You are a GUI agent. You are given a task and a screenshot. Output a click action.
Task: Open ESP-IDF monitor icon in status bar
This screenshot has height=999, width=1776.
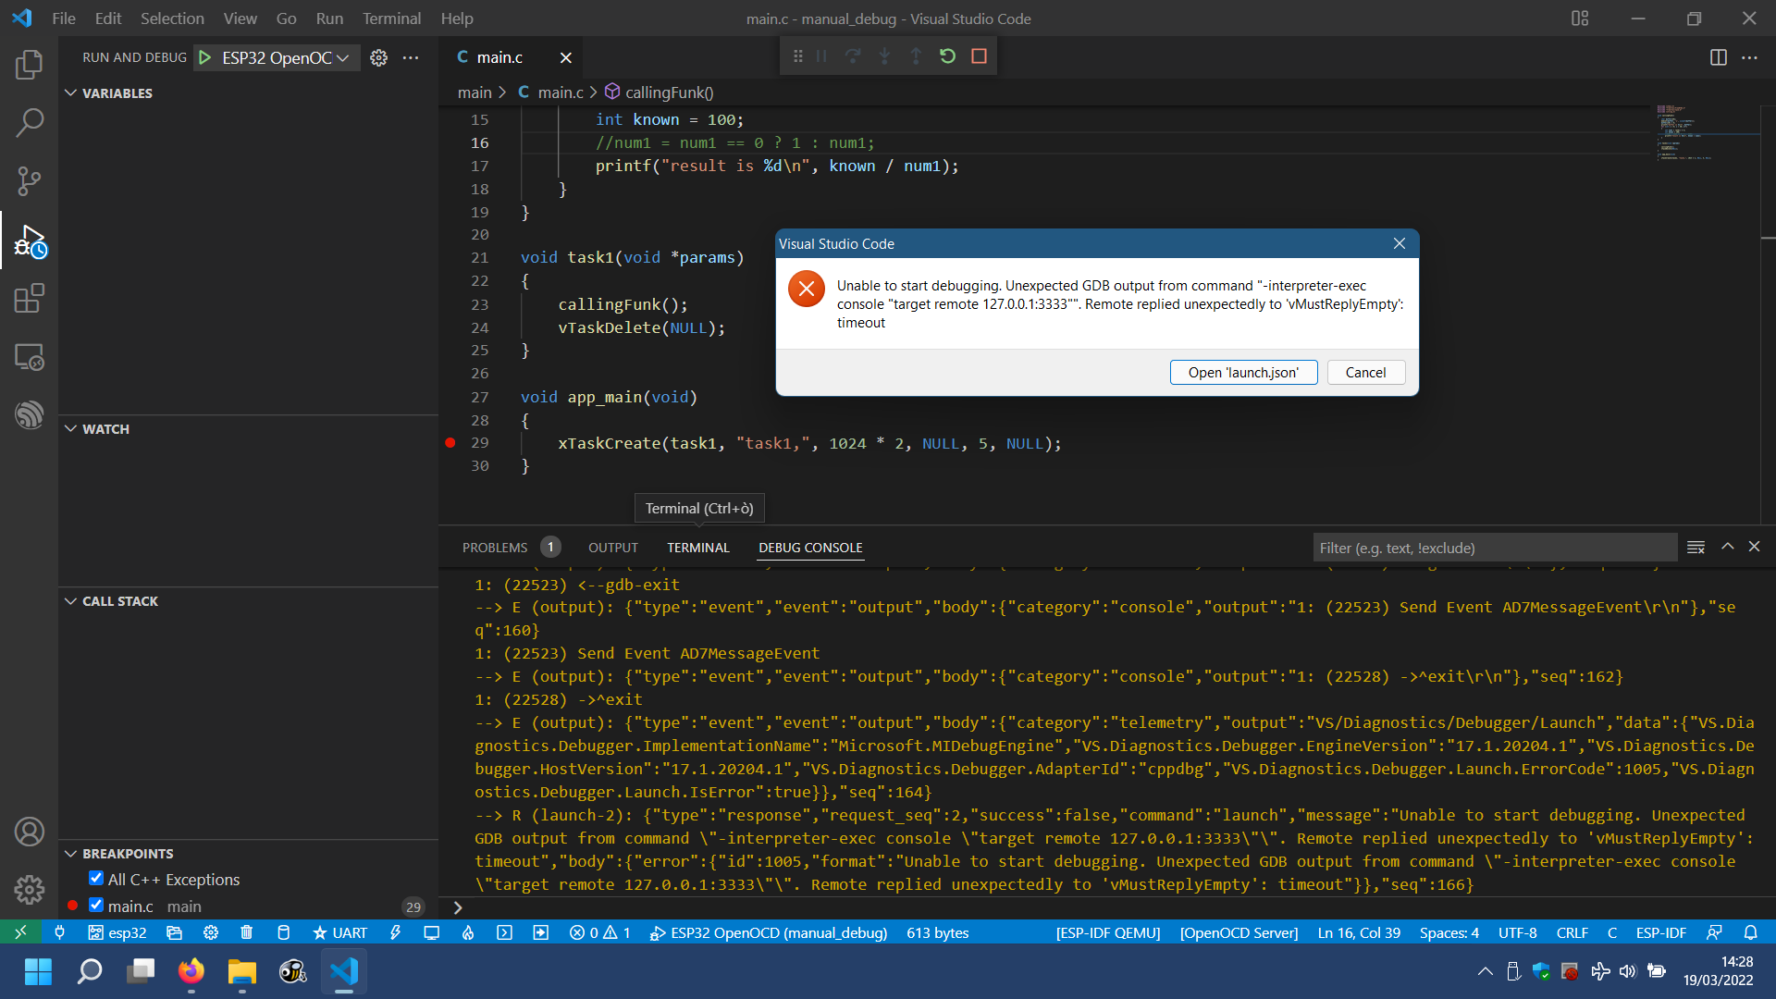[x=431, y=932]
